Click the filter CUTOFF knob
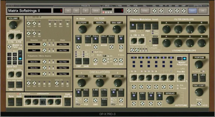Viewport: 215px width, 117px height. point(83,29)
